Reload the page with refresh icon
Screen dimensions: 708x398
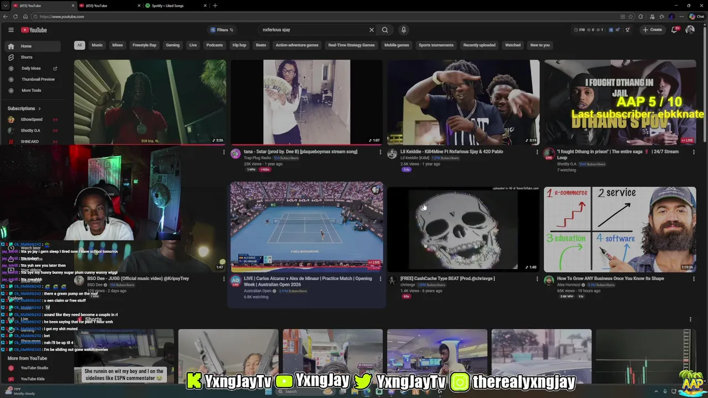(x=15, y=17)
